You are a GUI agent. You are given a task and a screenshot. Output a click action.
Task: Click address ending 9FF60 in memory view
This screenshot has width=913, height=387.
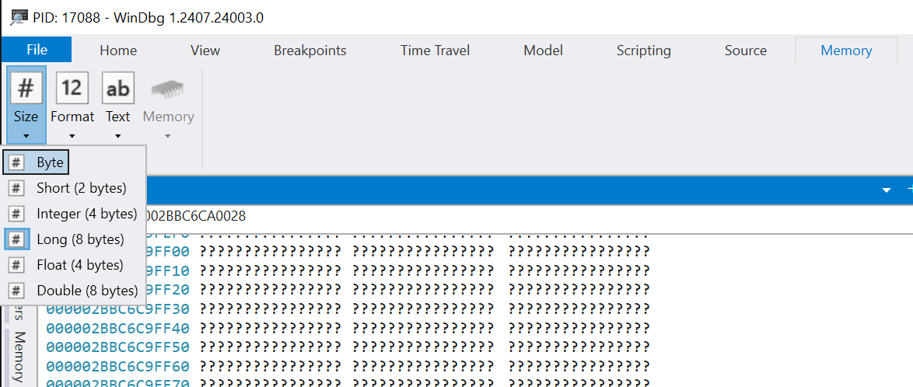click(118, 367)
